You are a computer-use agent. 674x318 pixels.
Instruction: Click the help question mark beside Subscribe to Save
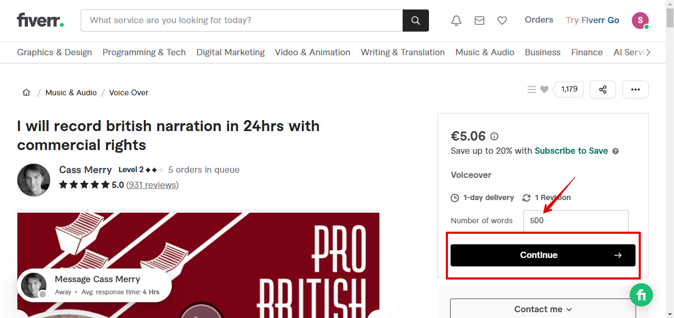point(615,151)
